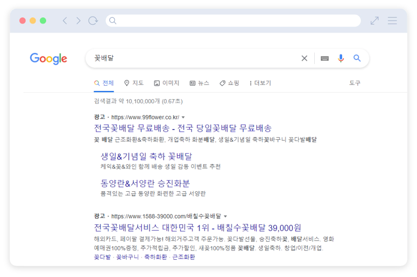Start voice search with the microphone icon

click(x=340, y=58)
